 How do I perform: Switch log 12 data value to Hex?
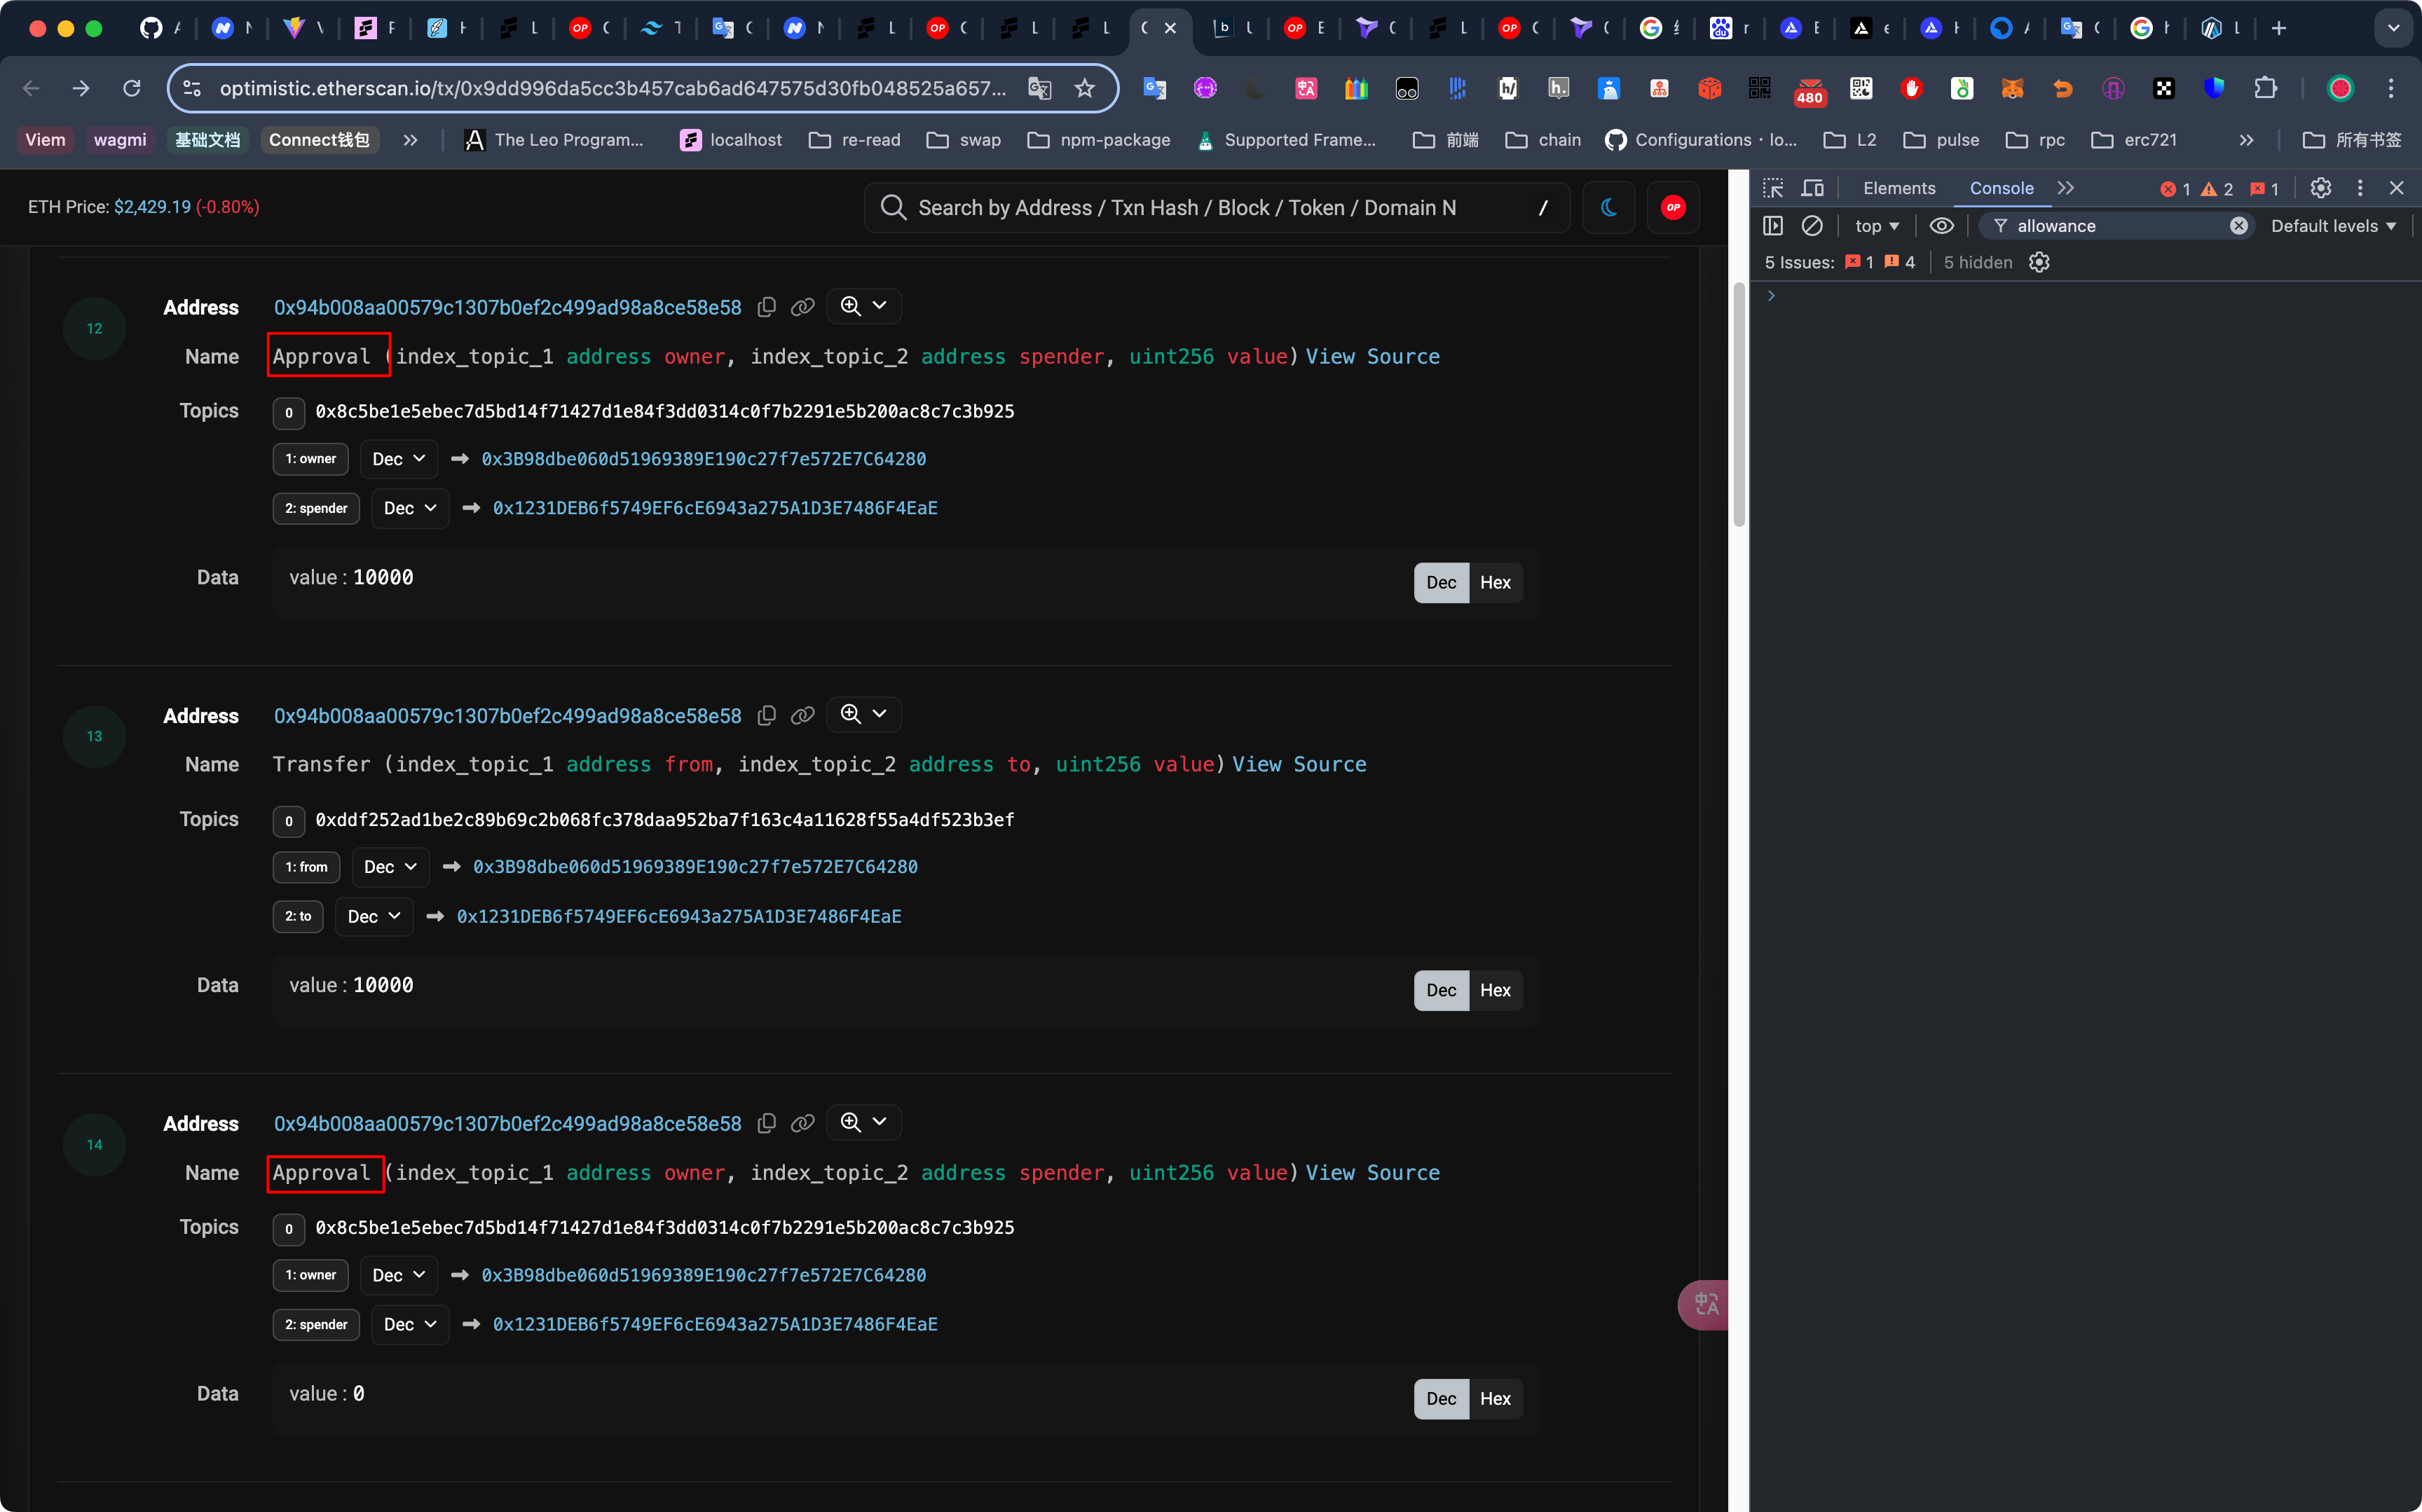[1495, 582]
